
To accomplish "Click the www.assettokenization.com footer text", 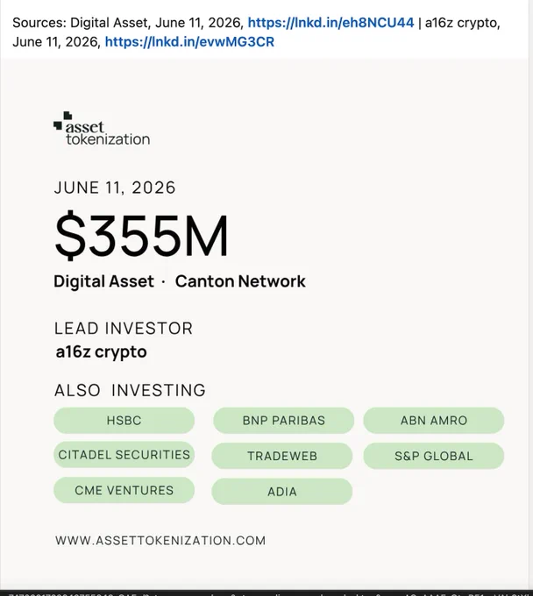I will click(160, 541).
